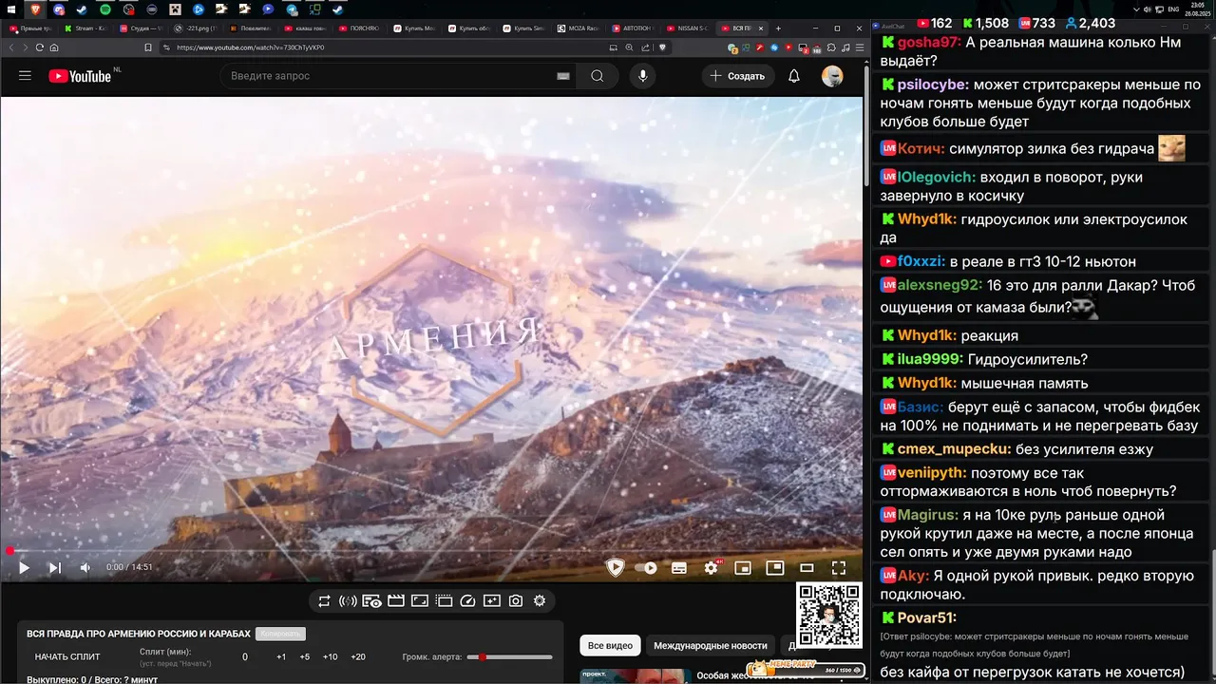Viewport: 1216px width, 684px height.
Task: Click username Magirus in chat
Action: pos(928,514)
